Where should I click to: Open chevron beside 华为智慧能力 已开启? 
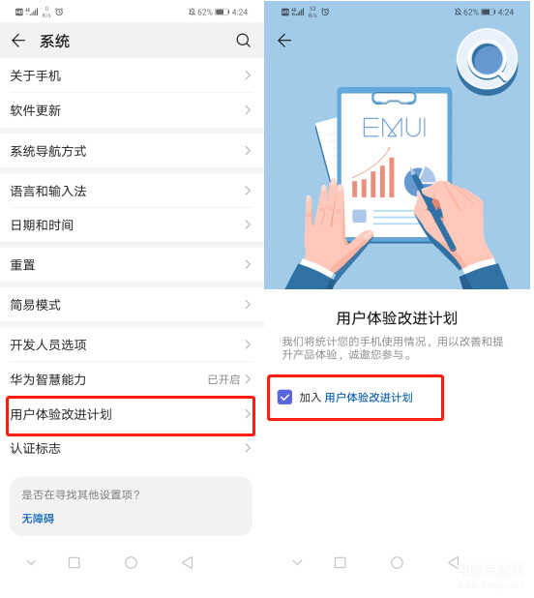click(248, 379)
